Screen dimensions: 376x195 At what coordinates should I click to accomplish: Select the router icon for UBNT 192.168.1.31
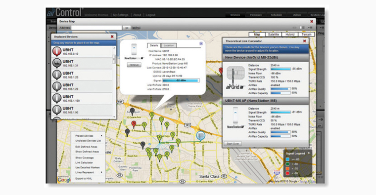click(57, 63)
